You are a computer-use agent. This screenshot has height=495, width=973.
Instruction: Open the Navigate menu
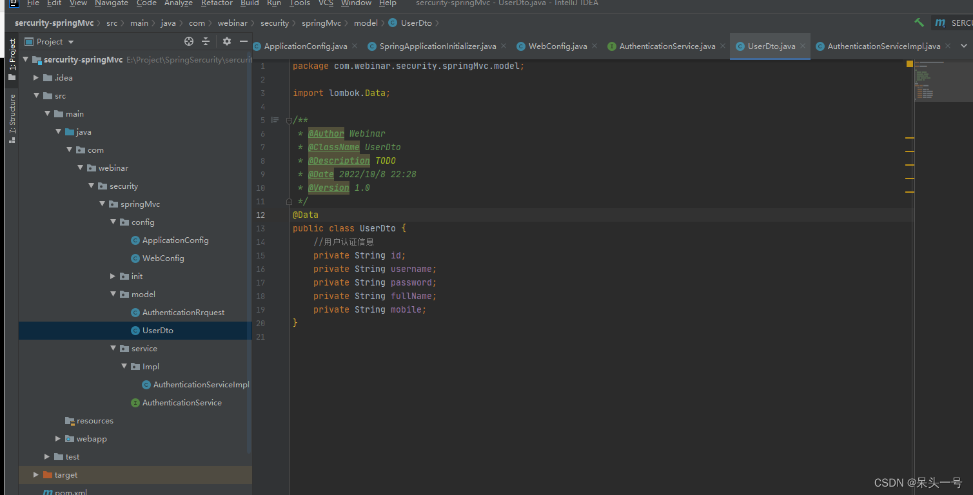pos(112,3)
